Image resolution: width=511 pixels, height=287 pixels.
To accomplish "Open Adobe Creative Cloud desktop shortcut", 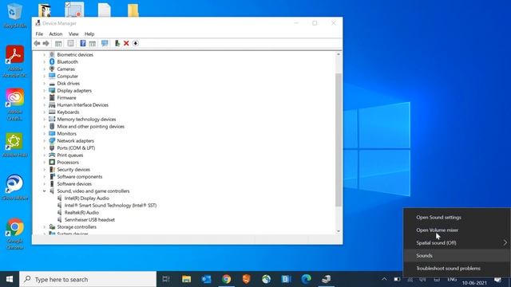I will click(x=14, y=104).
